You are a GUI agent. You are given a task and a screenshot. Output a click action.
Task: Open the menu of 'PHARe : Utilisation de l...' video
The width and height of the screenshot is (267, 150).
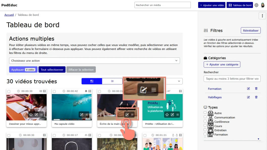tap(178, 115)
